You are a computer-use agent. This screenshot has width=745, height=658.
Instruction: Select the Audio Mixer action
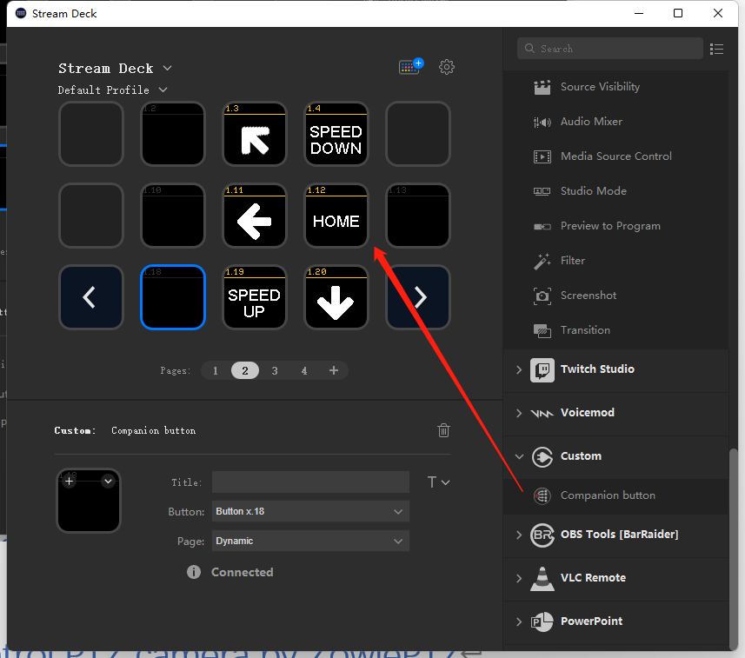591,122
